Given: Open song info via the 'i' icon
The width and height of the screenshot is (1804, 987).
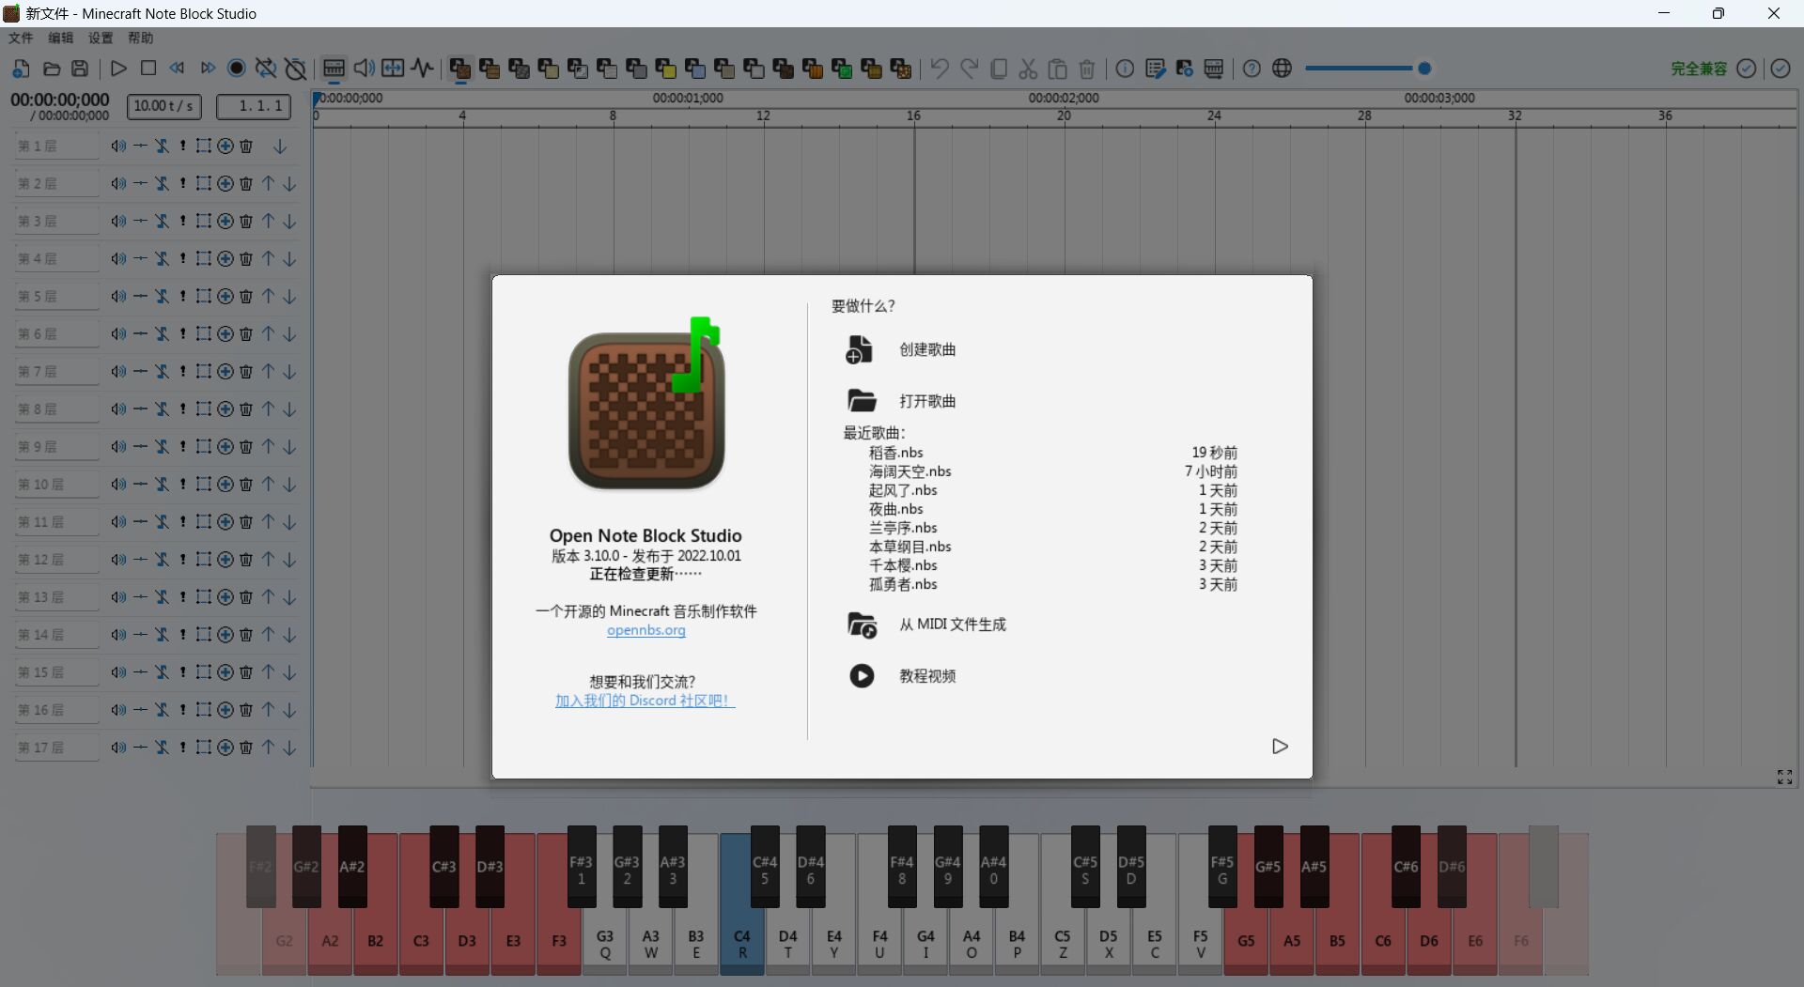Looking at the screenshot, I should [x=1125, y=69].
